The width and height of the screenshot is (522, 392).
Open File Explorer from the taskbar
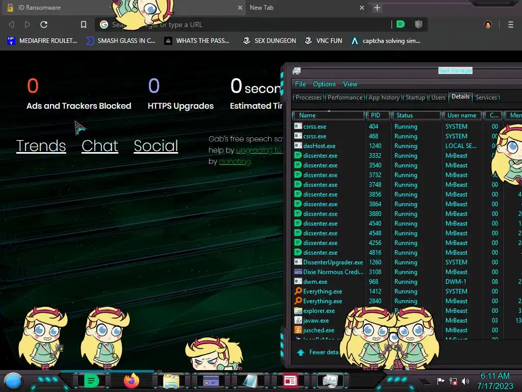point(171,381)
